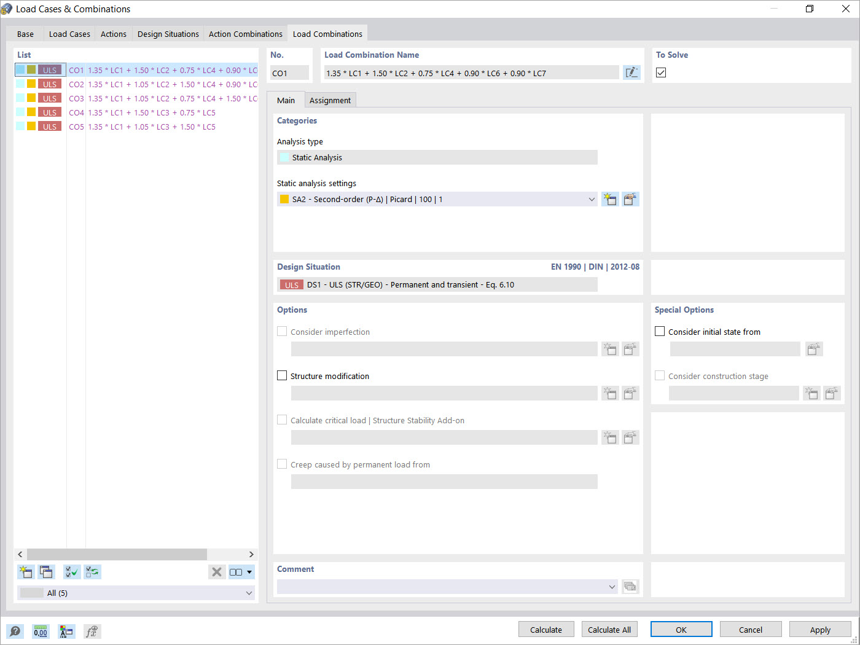Click ULS badge in Design Situation field
860x645 pixels.
292,284
